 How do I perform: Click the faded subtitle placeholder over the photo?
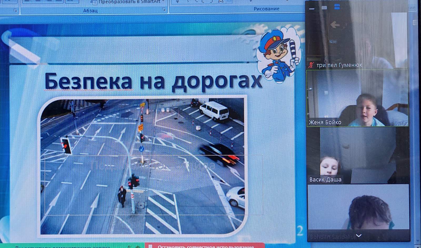click(x=153, y=166)
